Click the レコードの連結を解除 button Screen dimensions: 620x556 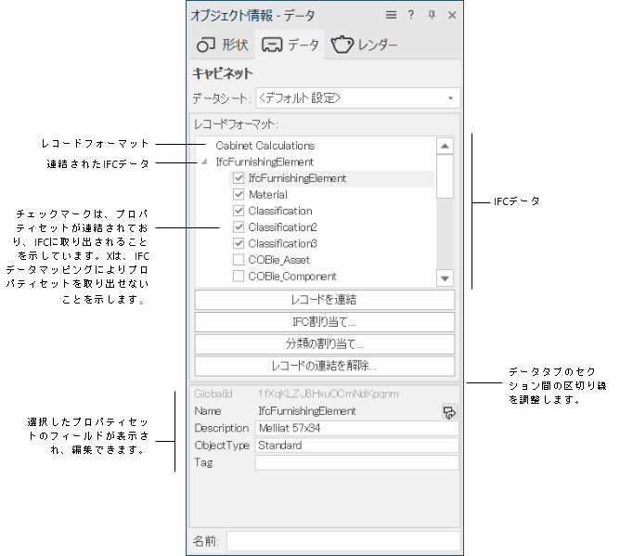point(325,367)
